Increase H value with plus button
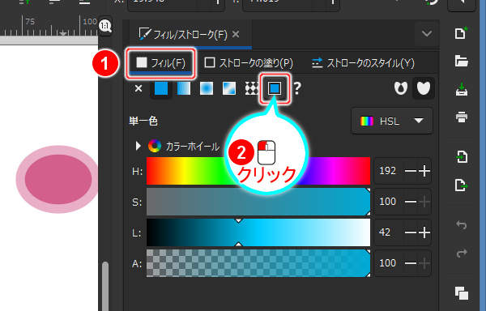Image resolution: width=486 pixels, height=311 pixels. (424, 171)
